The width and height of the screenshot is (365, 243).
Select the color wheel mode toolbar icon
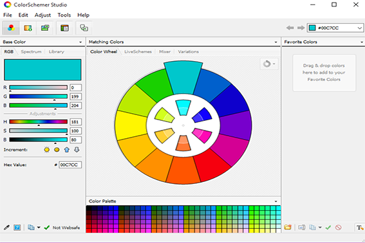point(11,28)
